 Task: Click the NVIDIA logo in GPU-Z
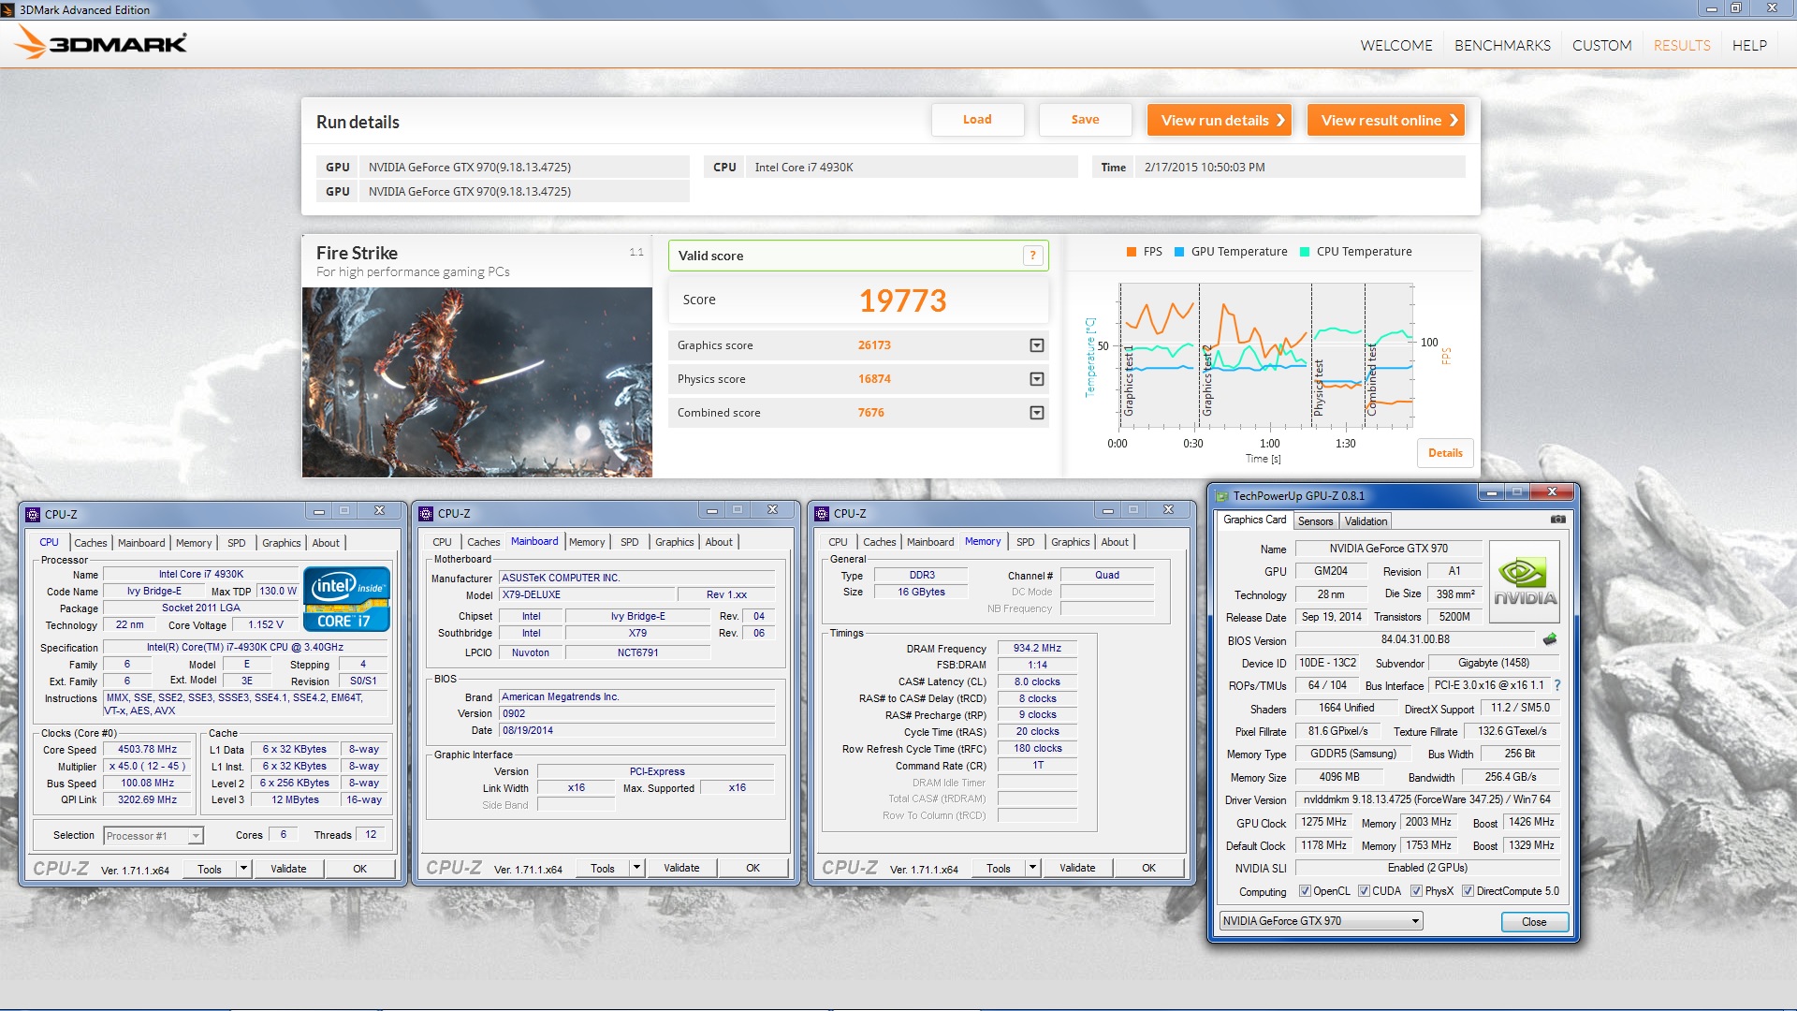coord(1524,583)
